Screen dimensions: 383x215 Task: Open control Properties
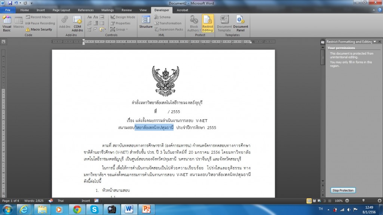tap(120, 23)
